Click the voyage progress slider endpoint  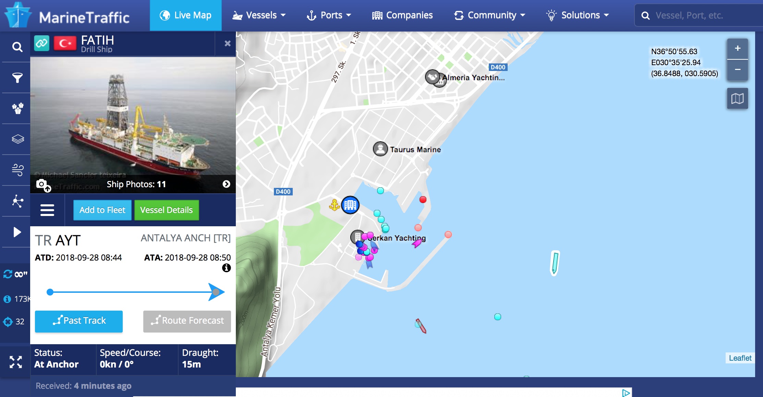[x=216, y=292]
